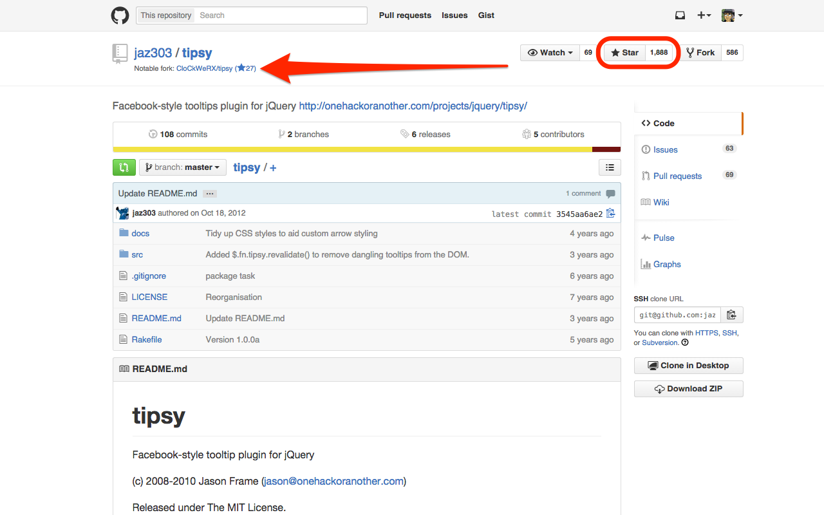Open the docs folder
Viewport: 824px width, 515px height.
tap(140, 234)
